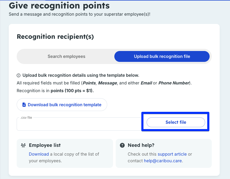Click the Phone Number italic text
The height and width of the screenshot is (179, 230).
(174, 83)
